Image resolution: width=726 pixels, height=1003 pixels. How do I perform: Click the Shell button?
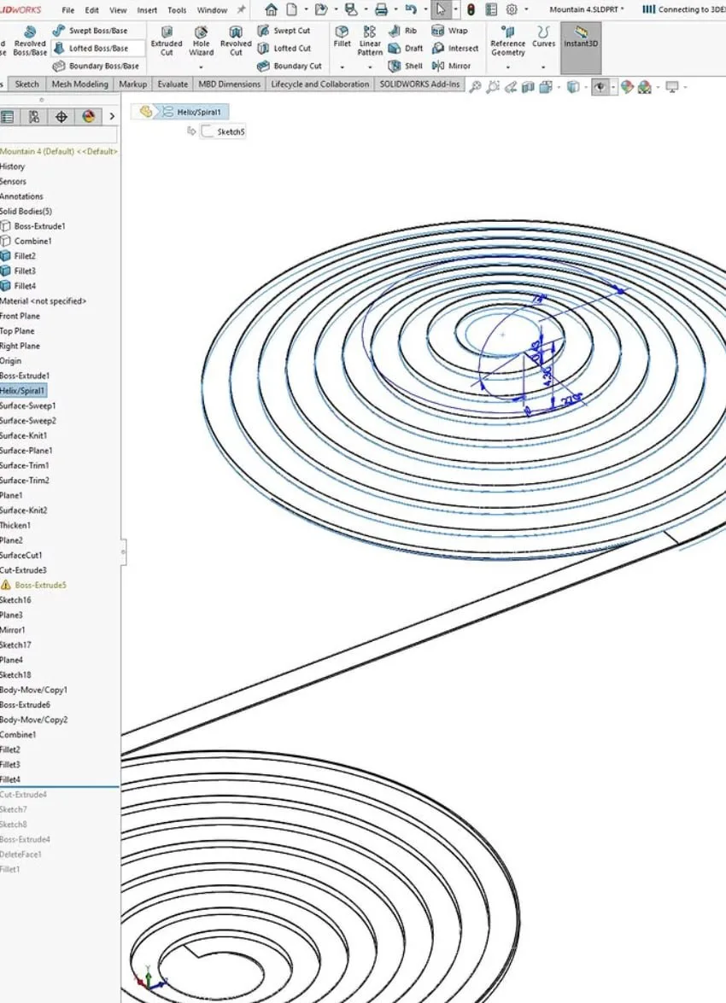pos(406,66)
